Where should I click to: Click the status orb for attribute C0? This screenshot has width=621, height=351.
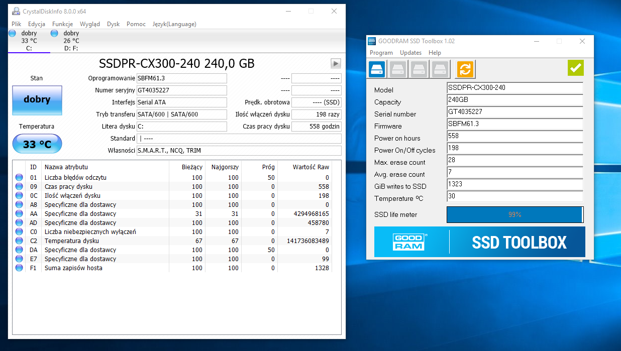19,231
